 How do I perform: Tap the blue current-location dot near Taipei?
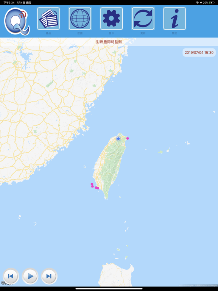(118, 138)
